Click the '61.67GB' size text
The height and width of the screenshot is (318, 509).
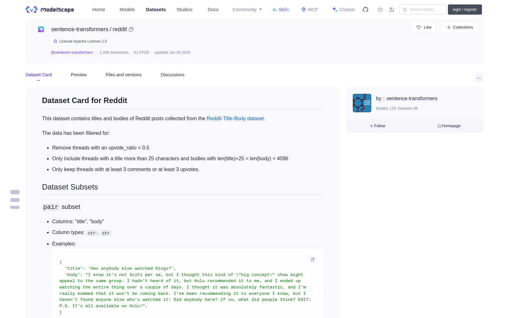click(x=141, y=52)
